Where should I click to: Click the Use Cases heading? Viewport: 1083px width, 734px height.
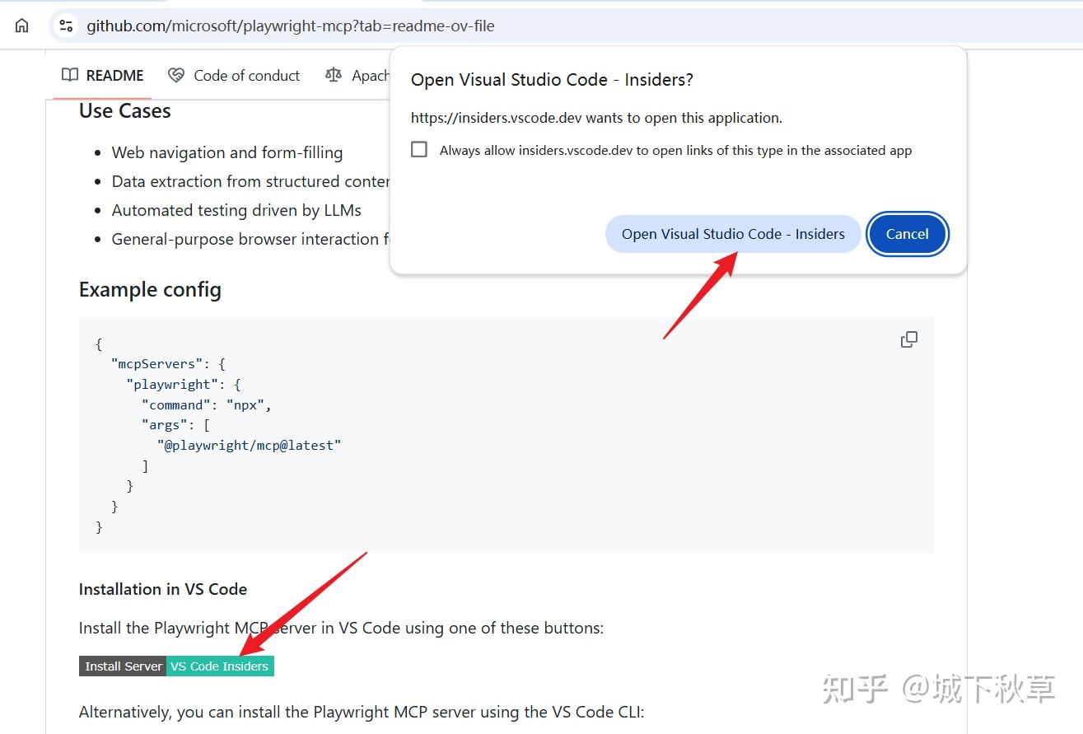pyautogui.click(x=124, y=110)
